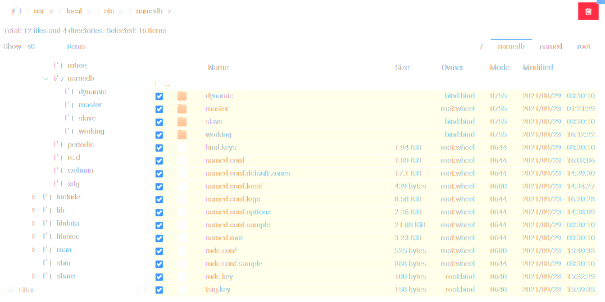Go to local in the breadcrumb path
Screen dimensions: 605x302
[x=74, y=11]
